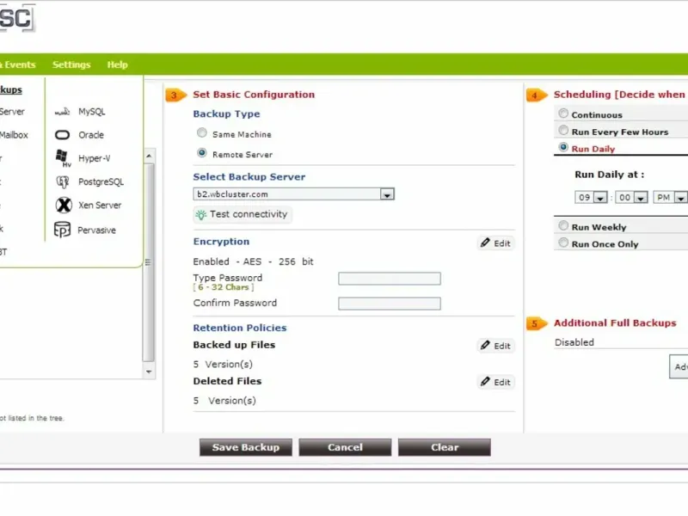The image size is (688, 516).
Task: Select Run Daily scheduling option
Action: pos(563,147)
